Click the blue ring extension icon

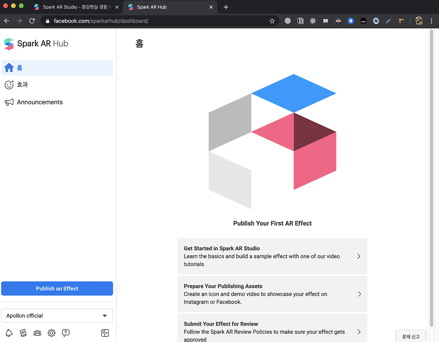coord(376,21)
